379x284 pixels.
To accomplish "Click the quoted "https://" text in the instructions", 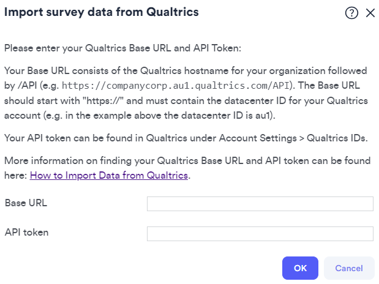I will [103, 100].
